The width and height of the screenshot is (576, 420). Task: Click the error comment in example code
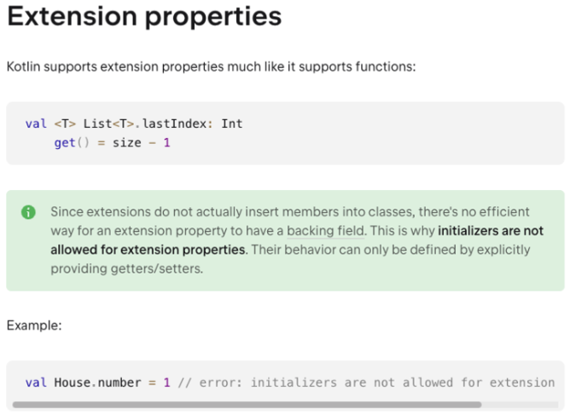coord(366,383)
